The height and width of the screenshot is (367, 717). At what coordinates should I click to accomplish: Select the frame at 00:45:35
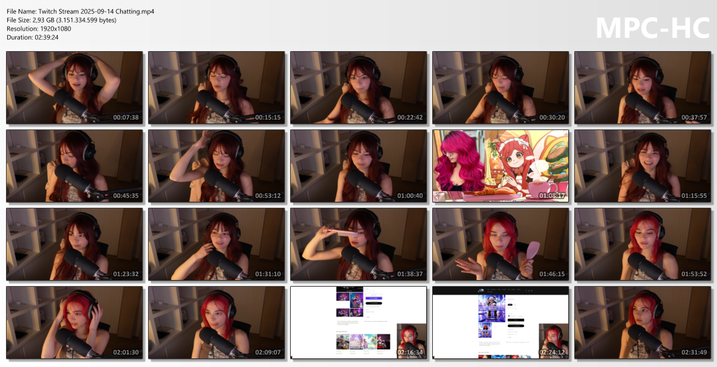point(74,166)
